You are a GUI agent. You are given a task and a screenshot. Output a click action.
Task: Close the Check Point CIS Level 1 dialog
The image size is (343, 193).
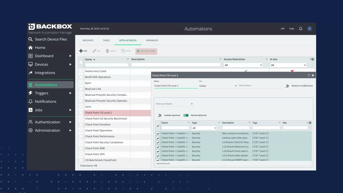point(313,75)
